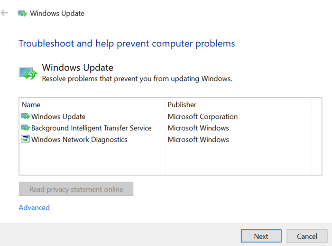
Task: Select Background Intelligent Transfer Service row
Action: pos(91,128)
